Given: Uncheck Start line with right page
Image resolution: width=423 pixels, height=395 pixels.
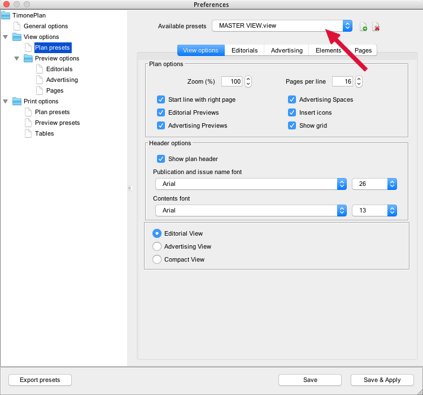Looking at the screenshot, I should pyautogui.click(x=161, y=99).
